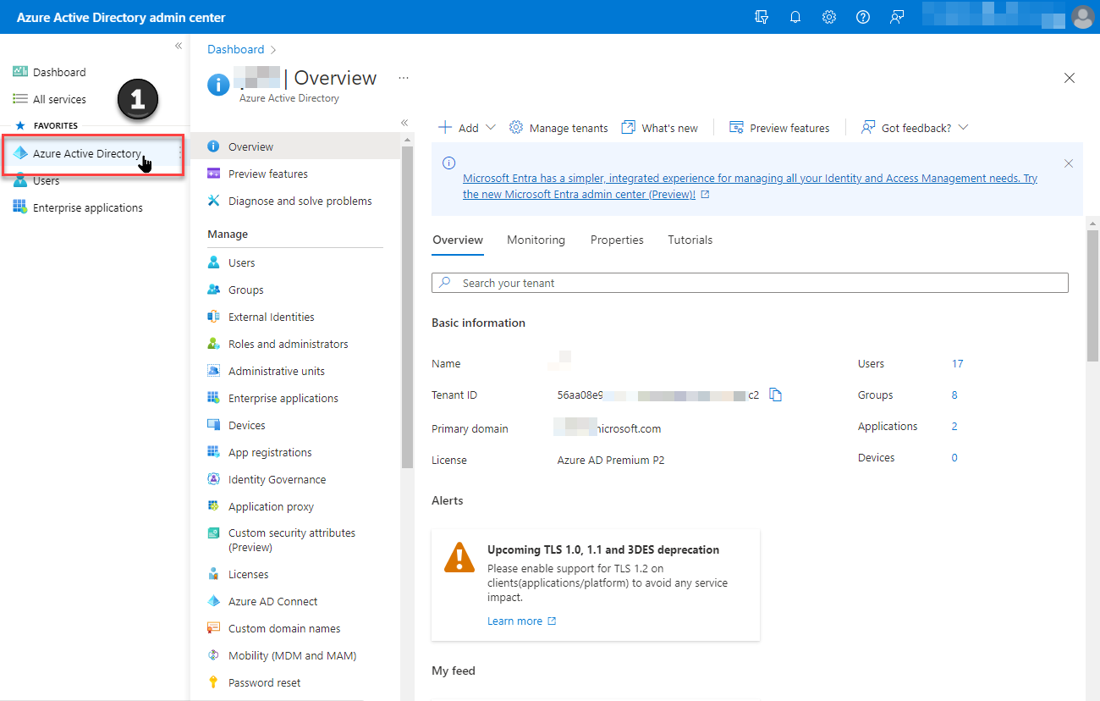Screen dimensions: 1100x701
Task: Click the Identity Governance icon
Action: point(213,479)
